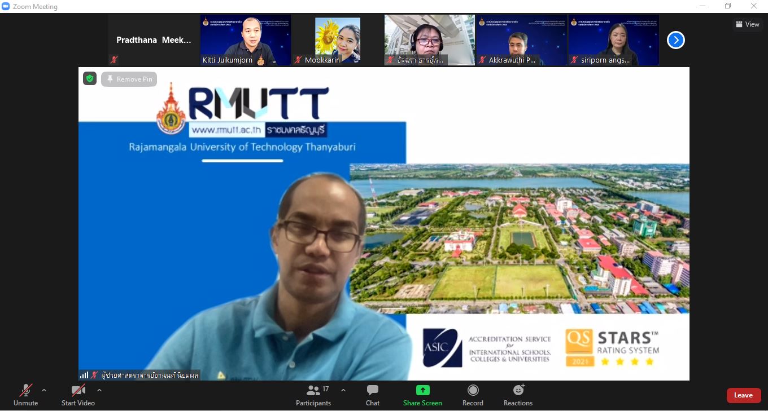Image resolution: width=768 pixels, height=411 pixels.
Task: Click the muted mic icon beside siriporn name
Action: click(574, 60)
